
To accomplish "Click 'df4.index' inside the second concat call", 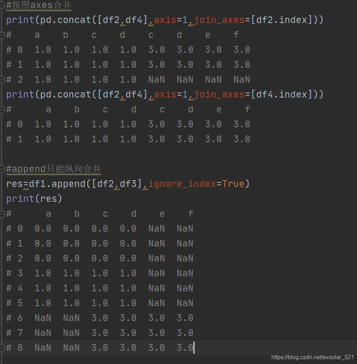I will [x=281, y=94].
